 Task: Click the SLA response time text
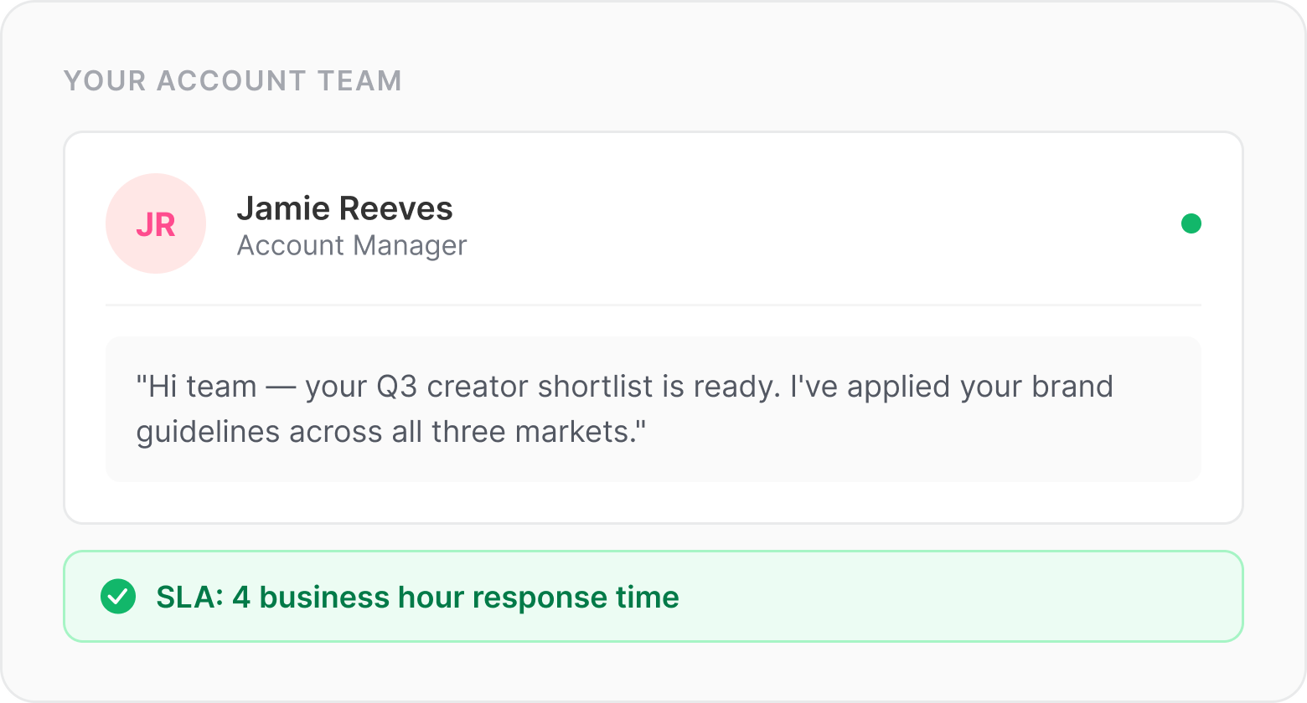(x=417, y=598)
